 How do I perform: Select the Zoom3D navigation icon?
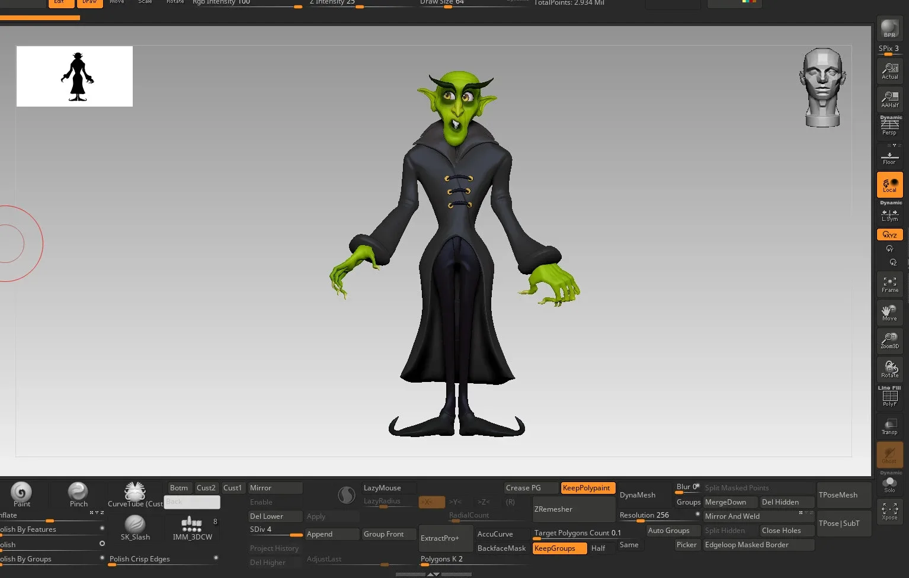pos(889,341)
